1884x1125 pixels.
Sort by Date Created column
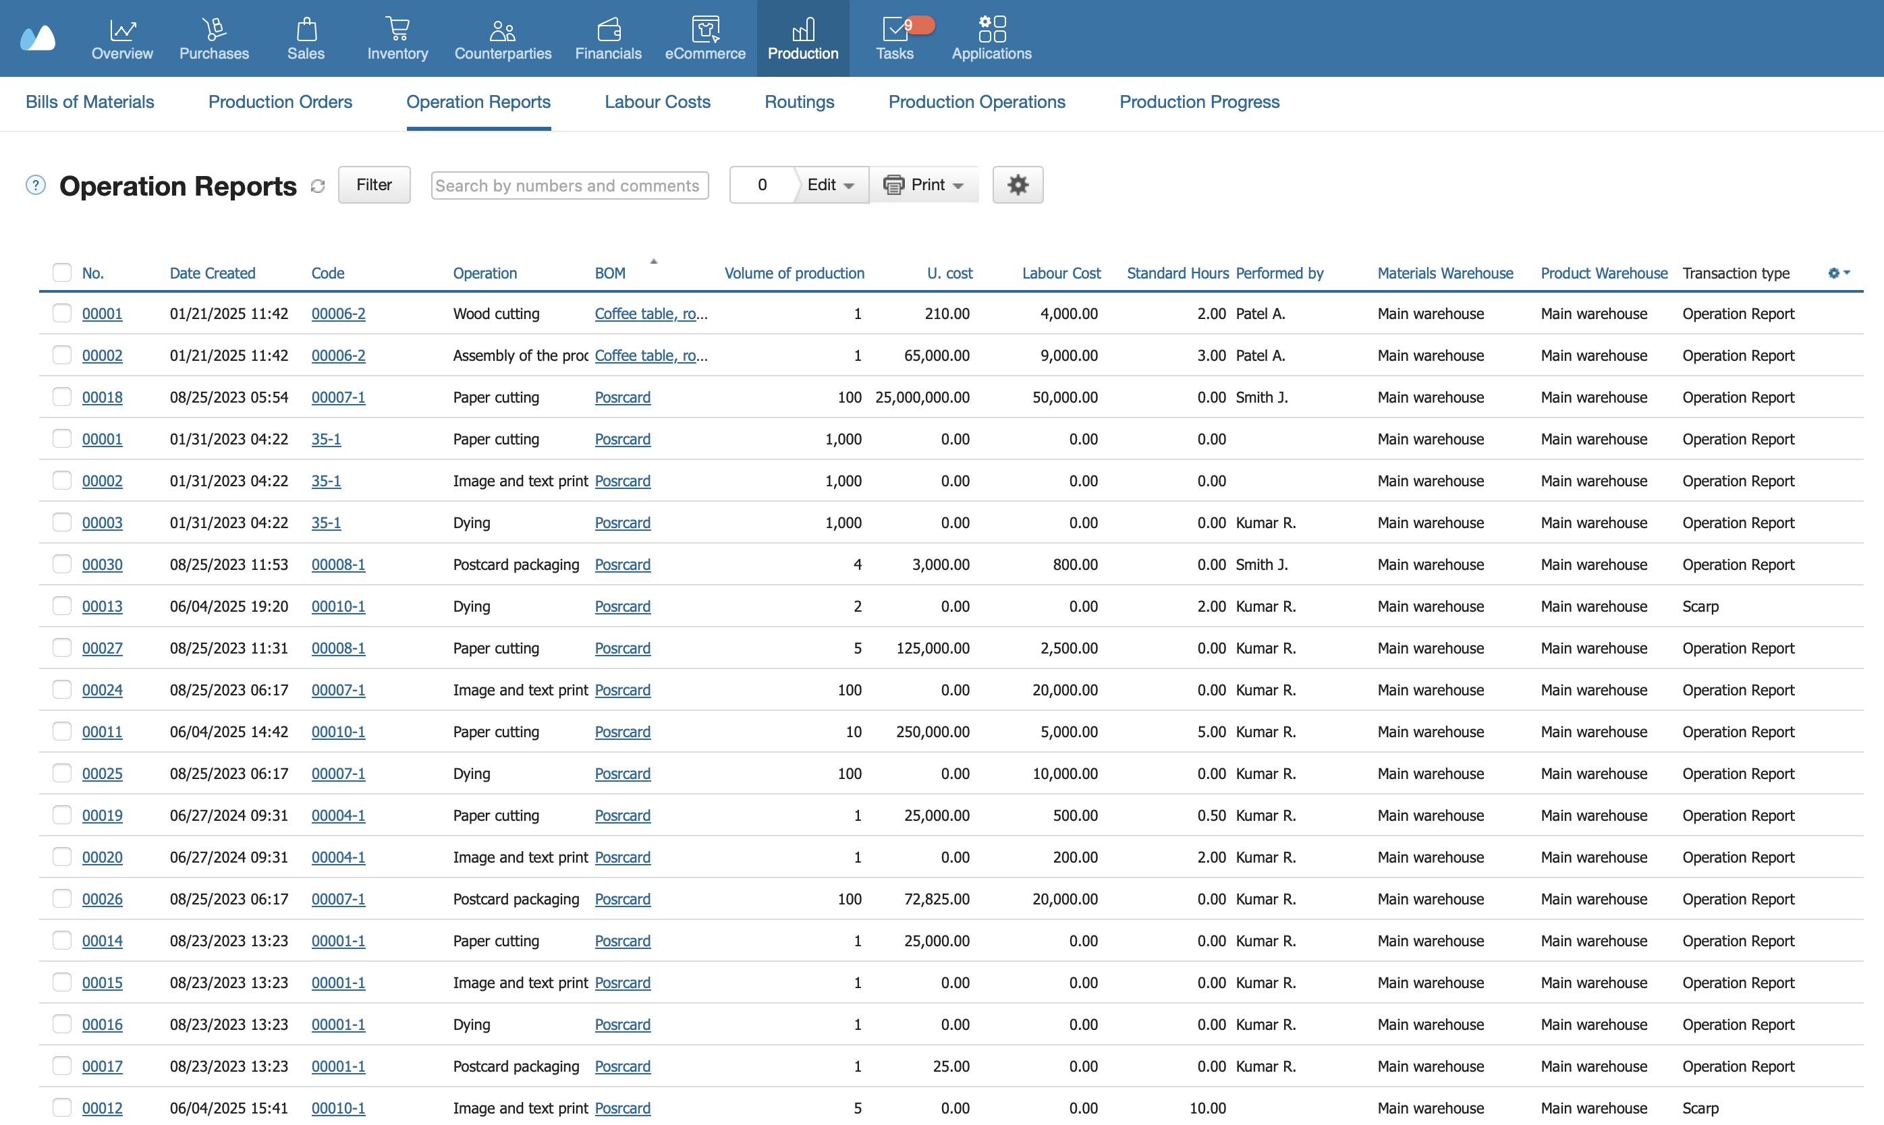coord(213,273)
